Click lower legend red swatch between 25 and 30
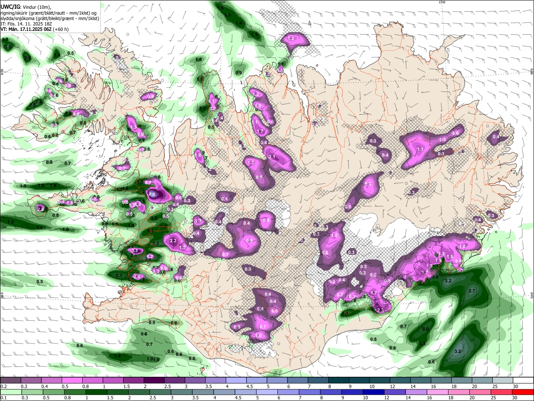 pos(523,392)
